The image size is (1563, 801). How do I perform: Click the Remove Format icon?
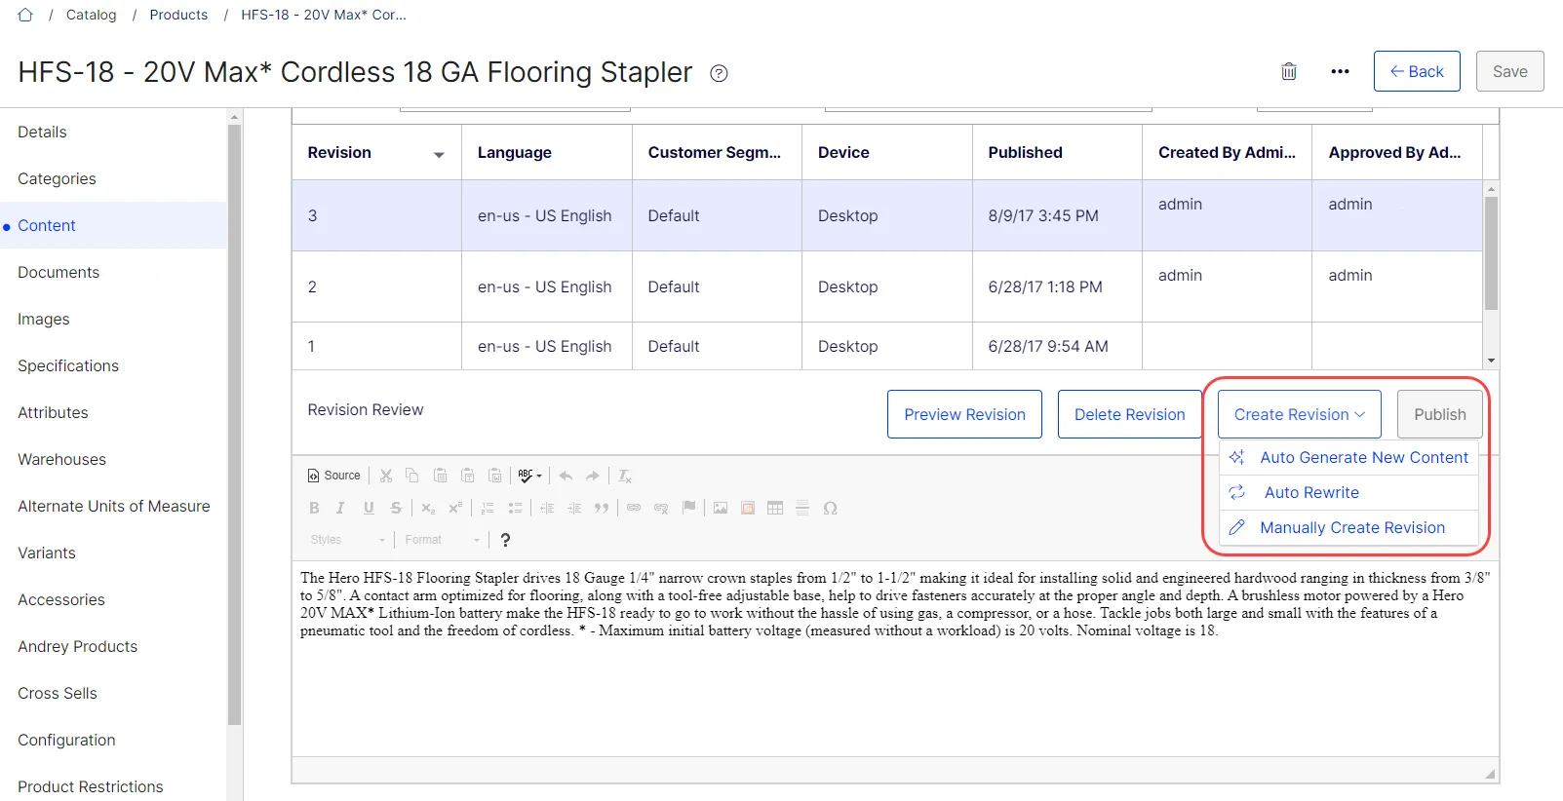[x=625, y=476]
